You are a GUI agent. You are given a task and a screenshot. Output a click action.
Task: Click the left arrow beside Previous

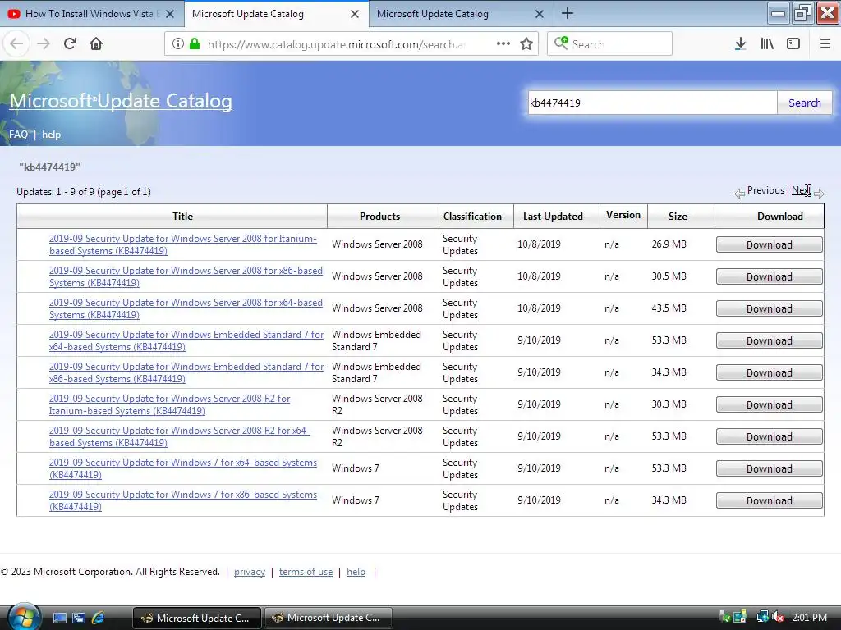[740, 194]
